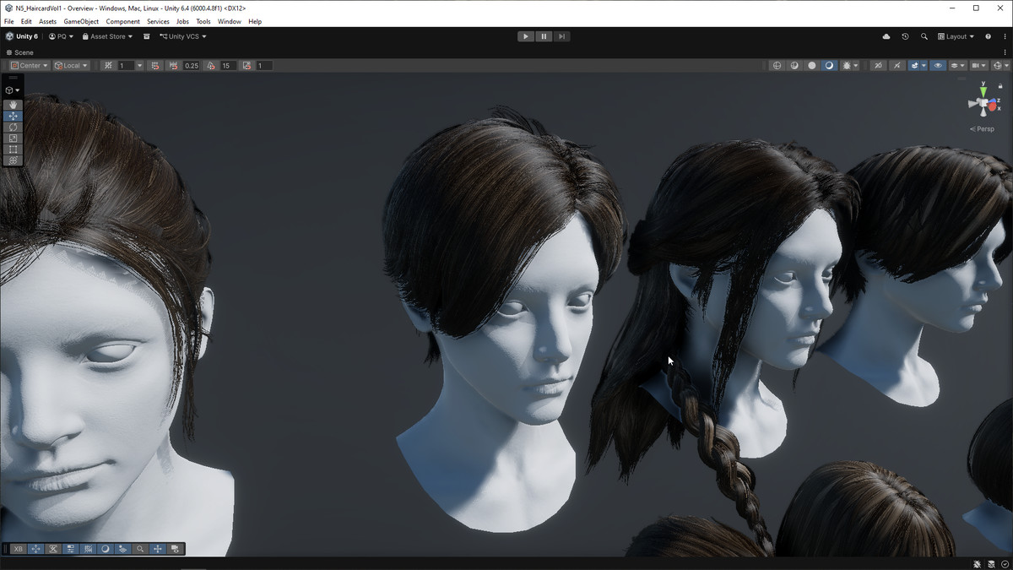Open the Unity VCS dropdown
Image resolution: width=1013 pixels, height=570 pixels.
point(183,36)
